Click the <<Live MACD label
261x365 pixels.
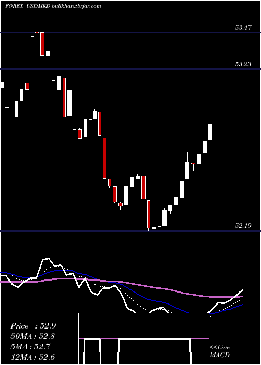[220, 351]
